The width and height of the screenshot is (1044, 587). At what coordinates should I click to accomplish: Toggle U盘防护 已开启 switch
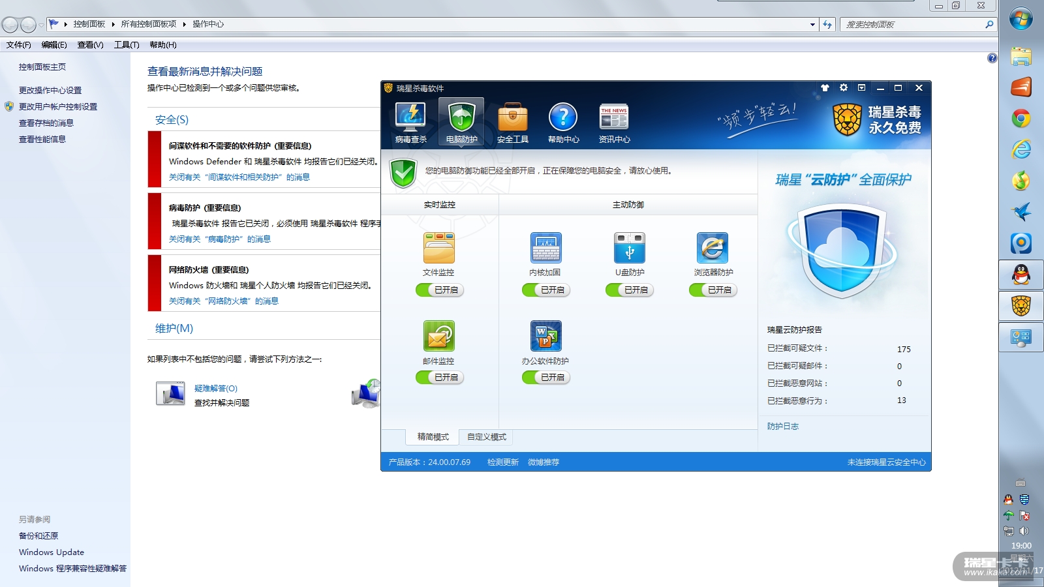click(630, 290)
